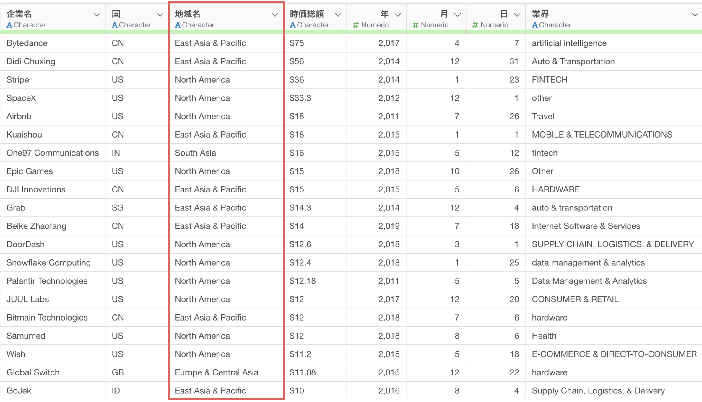This screenshot has height=402, width=702.
Task: Click the Character type icon under 業界
Action: point(535,25)
